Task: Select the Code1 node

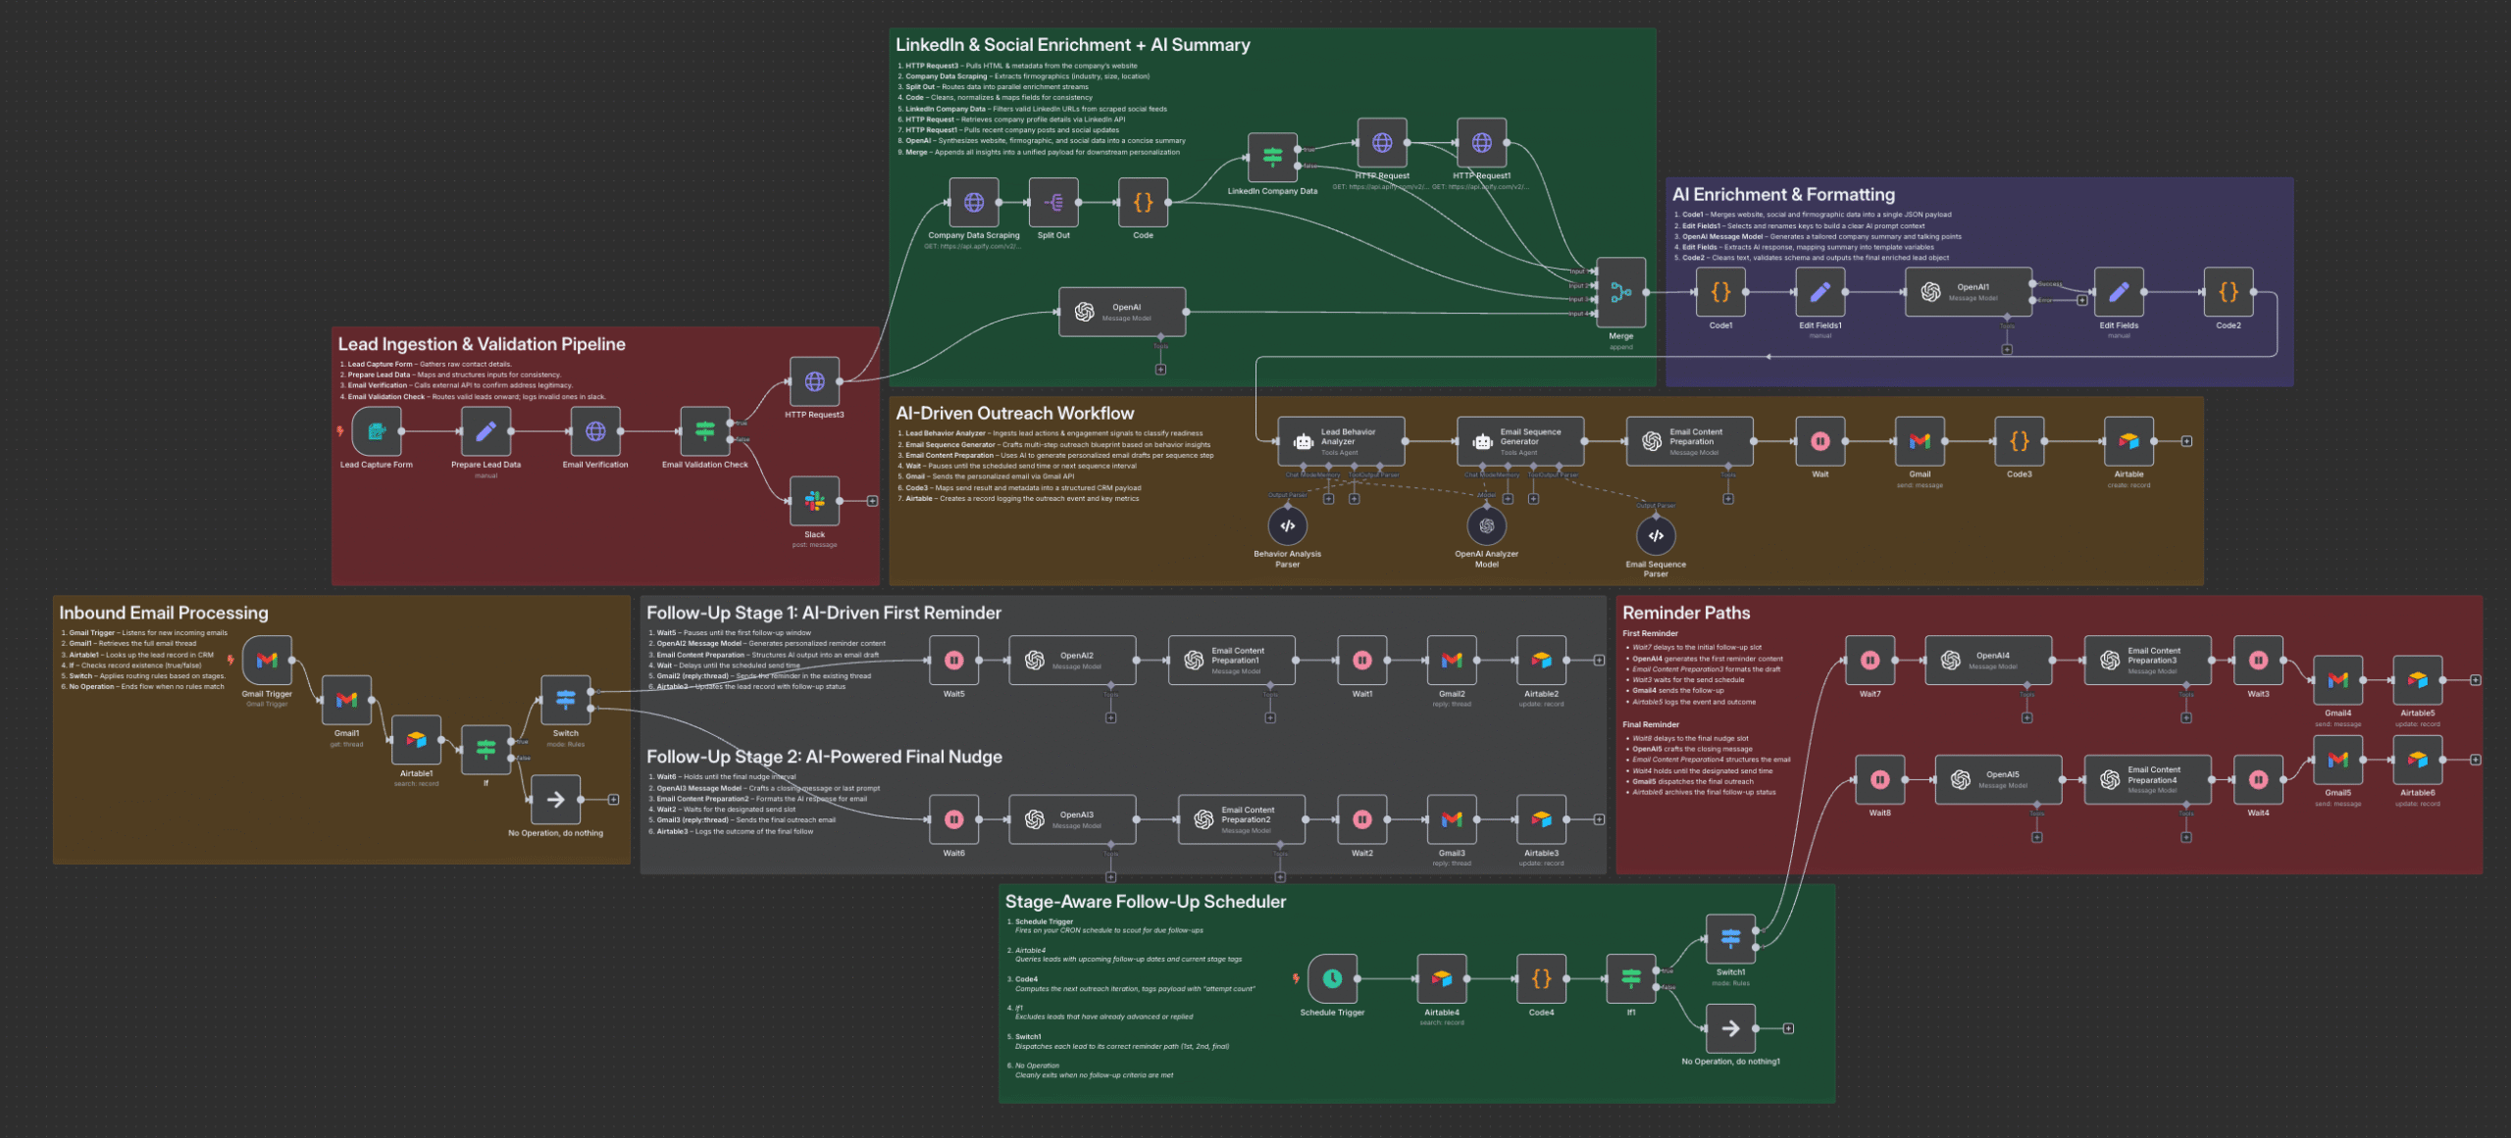Action: [1720, 292]
